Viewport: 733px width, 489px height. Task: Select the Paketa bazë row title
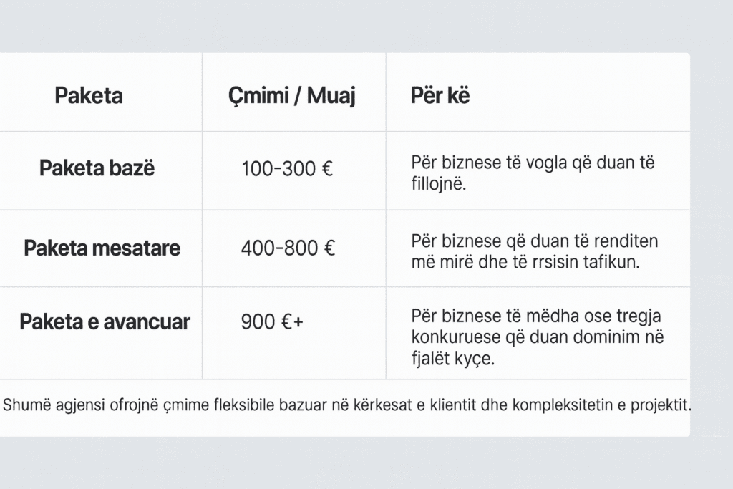coord(97,169)
